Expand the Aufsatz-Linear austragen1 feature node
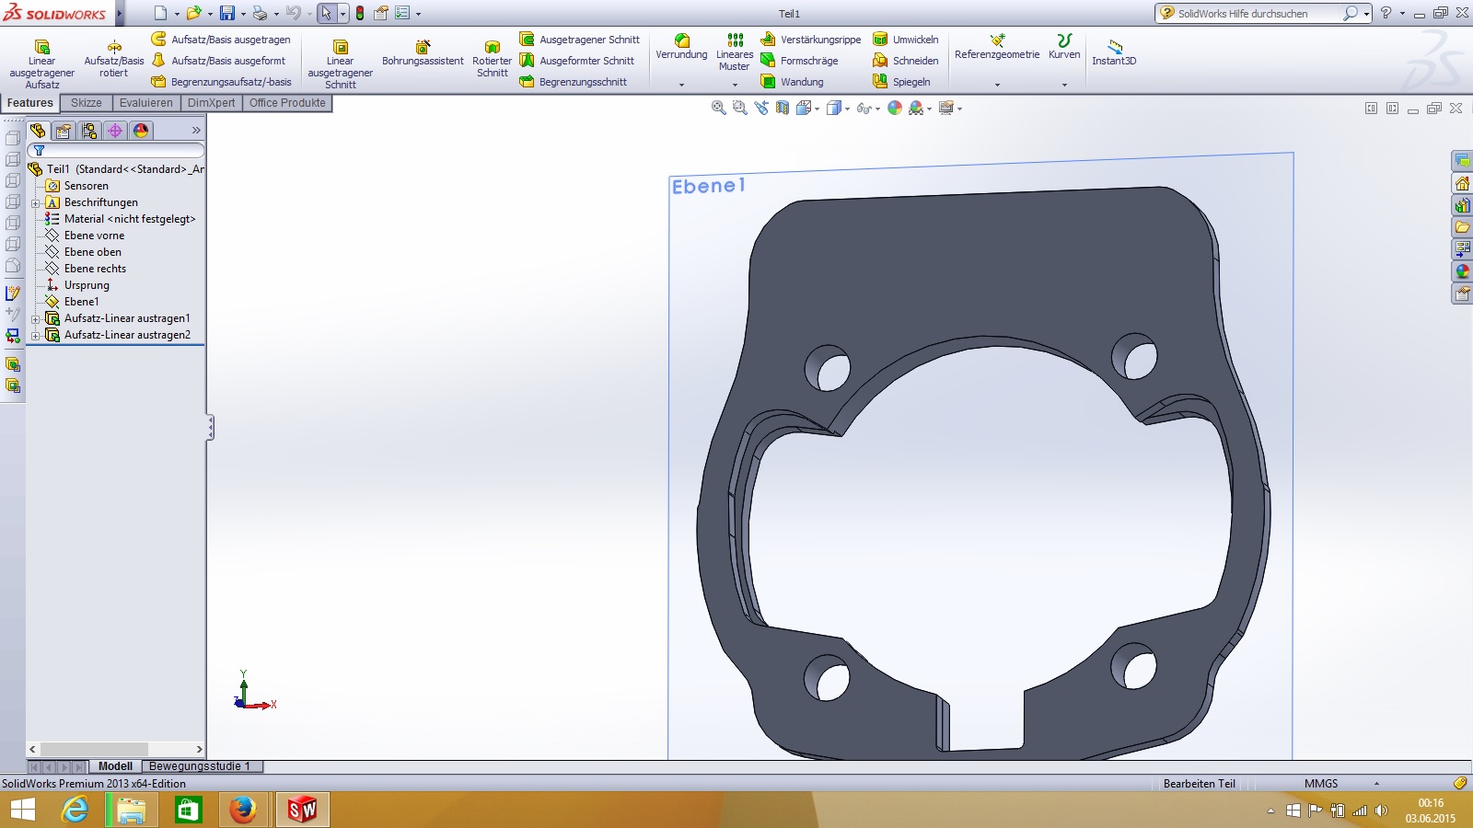Viewport: 1473px width, 828px height. pyautogui.click(x=35, y=319)
